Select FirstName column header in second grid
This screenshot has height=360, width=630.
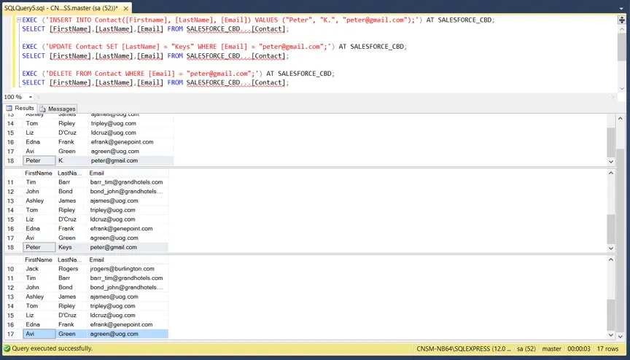39,173
